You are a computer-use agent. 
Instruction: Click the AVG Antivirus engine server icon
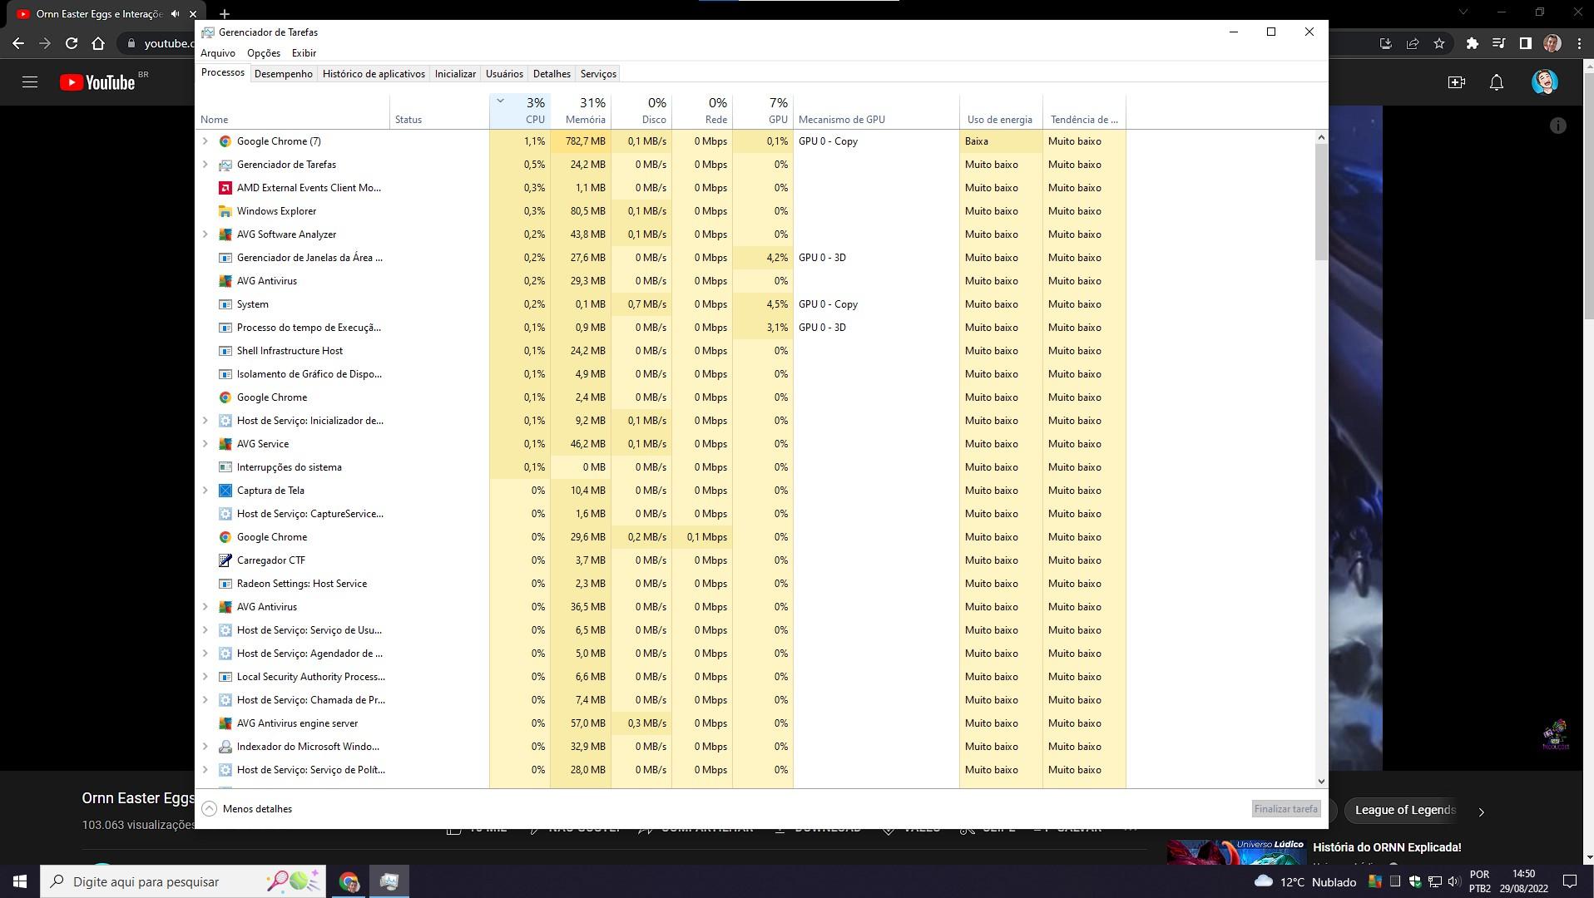point(225,723)
